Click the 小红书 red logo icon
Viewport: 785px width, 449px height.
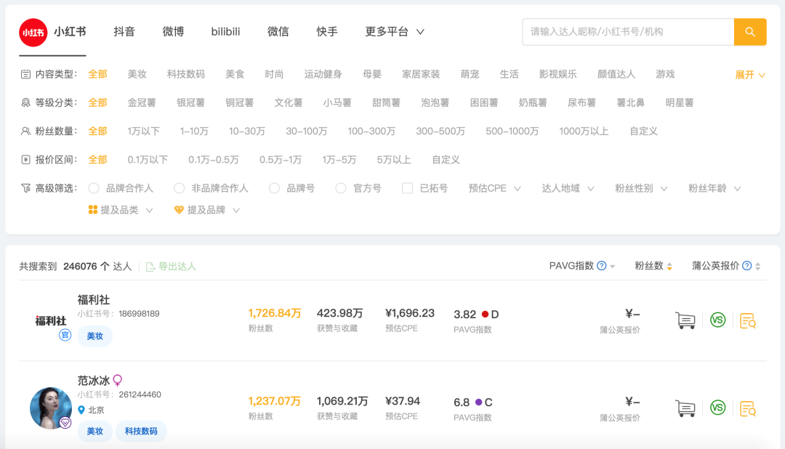[x=33, y=33]
